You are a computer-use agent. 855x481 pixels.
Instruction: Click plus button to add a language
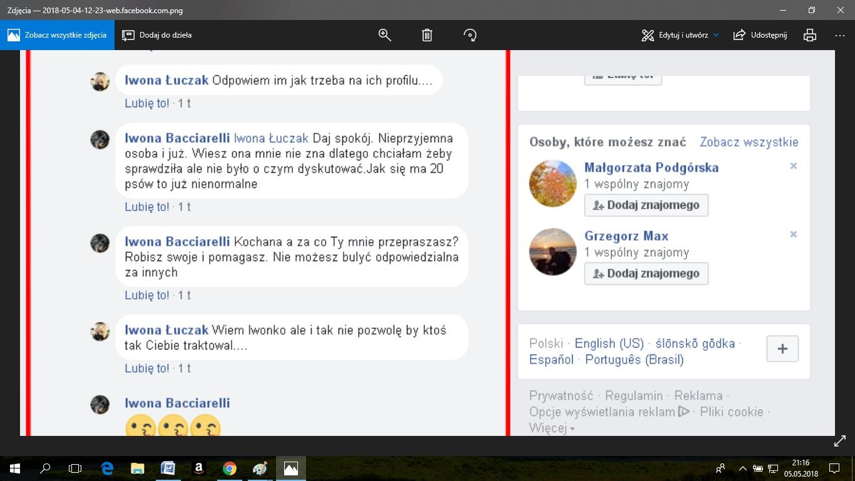[x=782, y=349]
